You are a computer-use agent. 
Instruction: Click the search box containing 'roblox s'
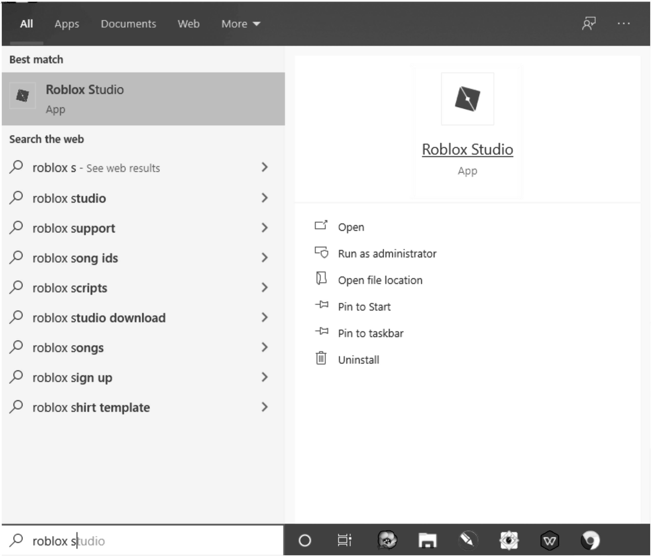pos(143,541)
